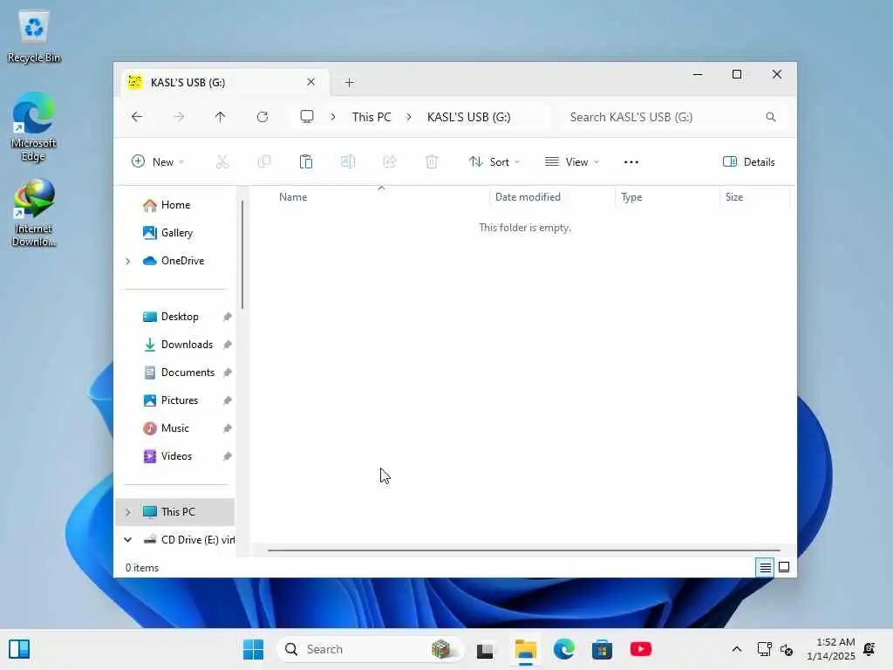The width and height of the screenshot is (893, 670).
Task: Close the KASL'S USB (G:) tab
Action: click(311, 82)
